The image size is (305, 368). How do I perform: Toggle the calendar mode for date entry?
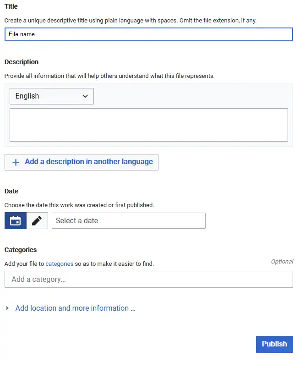click(x=15, y=220)
